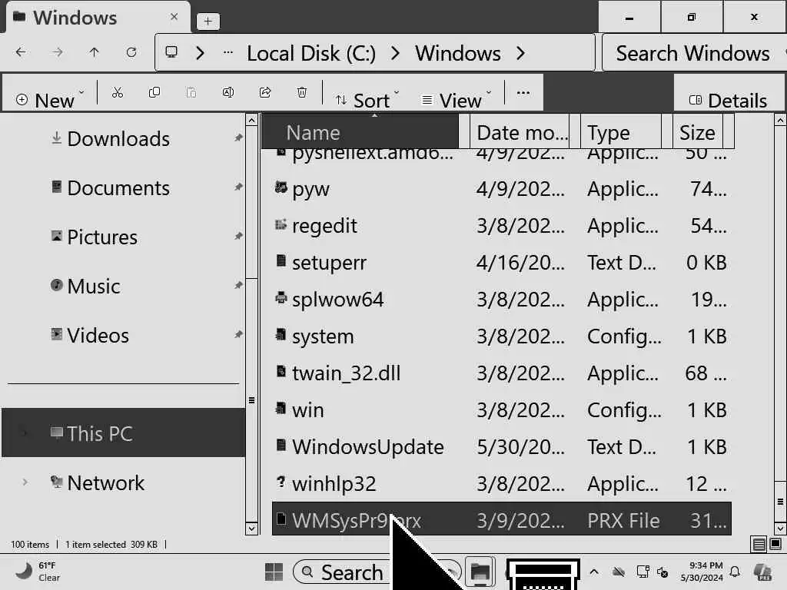This screenshot has height=590, width=787.
Task: Click the muted volume tray icon
Action: pyautogui.click(x=662, y=572)
